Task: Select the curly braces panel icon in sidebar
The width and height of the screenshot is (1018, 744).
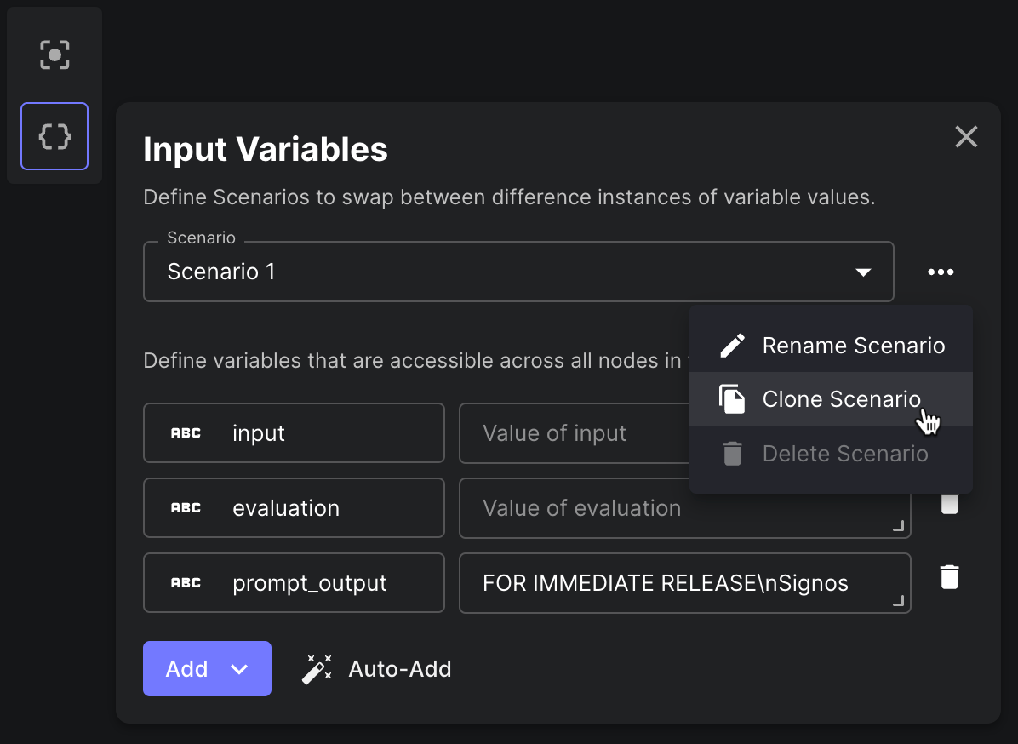Action: pos(54,135)
